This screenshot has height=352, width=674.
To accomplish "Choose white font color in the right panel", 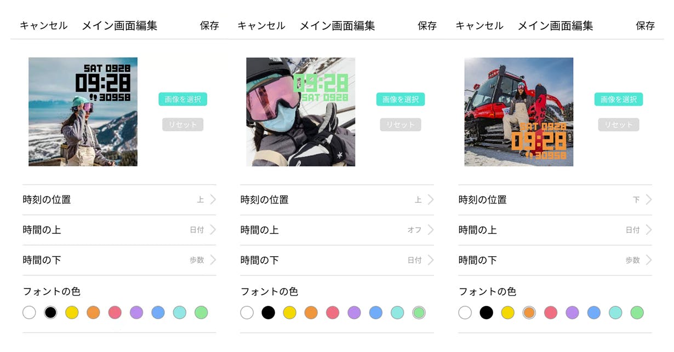I will (x=465, y=313).
